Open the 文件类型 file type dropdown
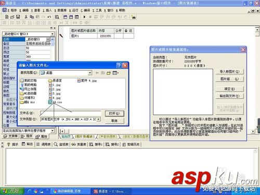The image size is (260, 195). click(x=99, y=119)
